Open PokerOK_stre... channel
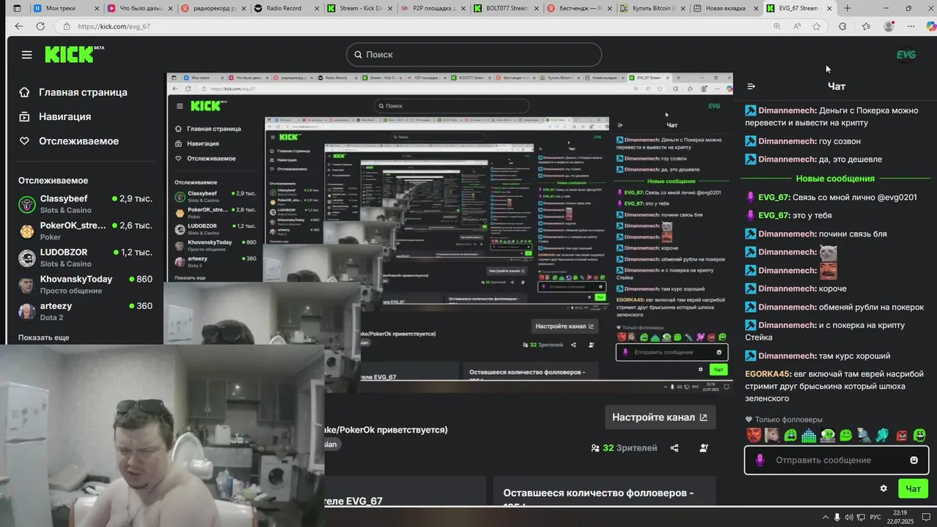 [x=85, y=231]
